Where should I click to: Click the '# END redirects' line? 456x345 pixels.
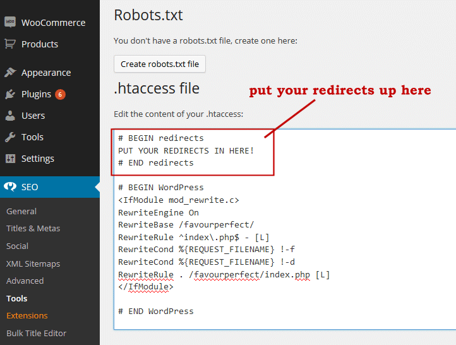156,162
